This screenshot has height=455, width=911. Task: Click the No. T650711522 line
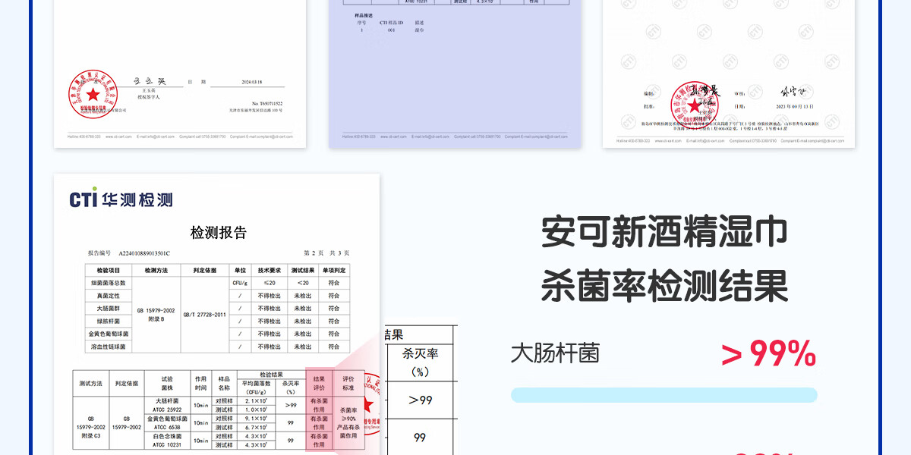[x=267, y=104]
